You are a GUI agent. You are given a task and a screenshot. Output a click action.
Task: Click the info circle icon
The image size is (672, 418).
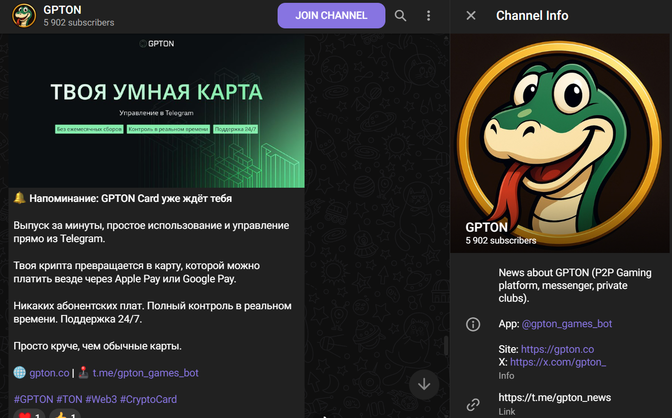click(473, 324)
